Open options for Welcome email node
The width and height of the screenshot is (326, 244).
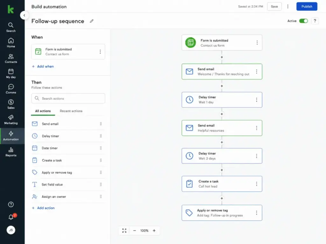257,71
